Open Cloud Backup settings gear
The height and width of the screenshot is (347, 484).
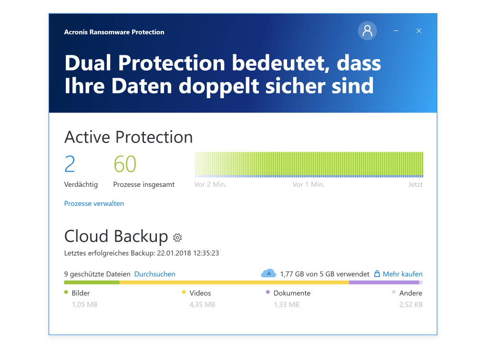[x=177, y=237]
